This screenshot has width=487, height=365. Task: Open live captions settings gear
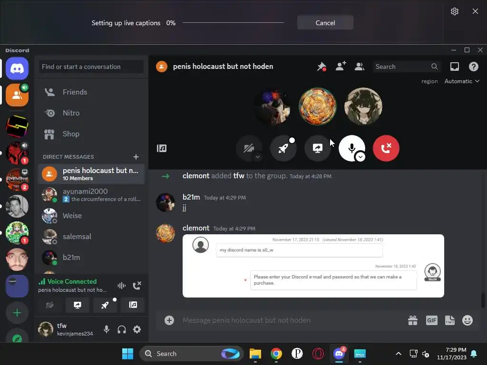pyautogui.click(x=454, y=11)
